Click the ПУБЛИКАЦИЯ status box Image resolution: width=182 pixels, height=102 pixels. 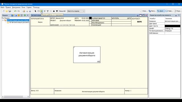[x=90, y=25]
